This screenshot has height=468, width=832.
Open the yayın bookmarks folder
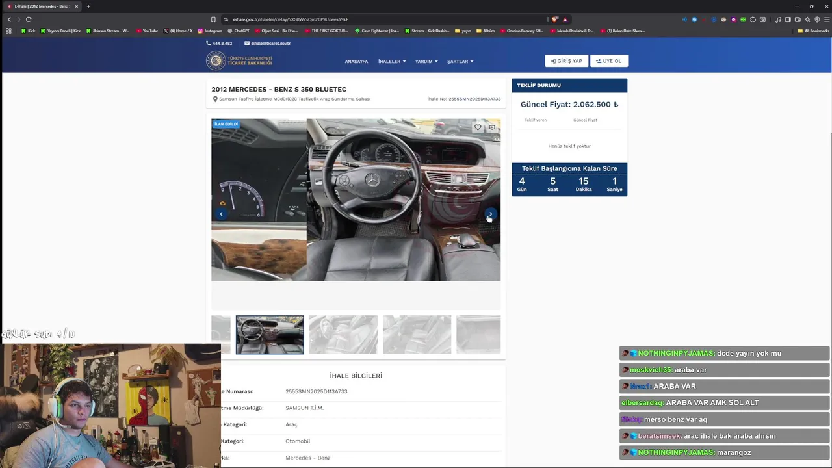463,31
